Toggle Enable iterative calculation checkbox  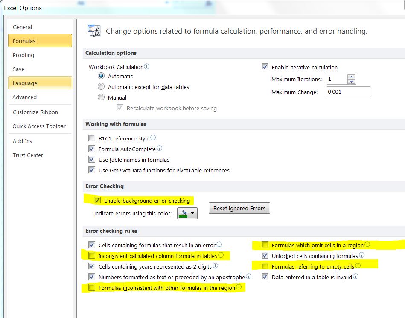click(265, 67)
